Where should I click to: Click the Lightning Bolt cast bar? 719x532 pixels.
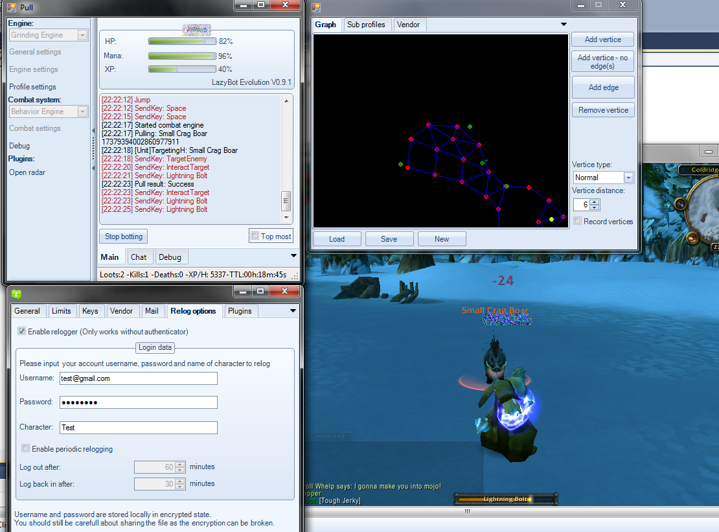(506, 499)
